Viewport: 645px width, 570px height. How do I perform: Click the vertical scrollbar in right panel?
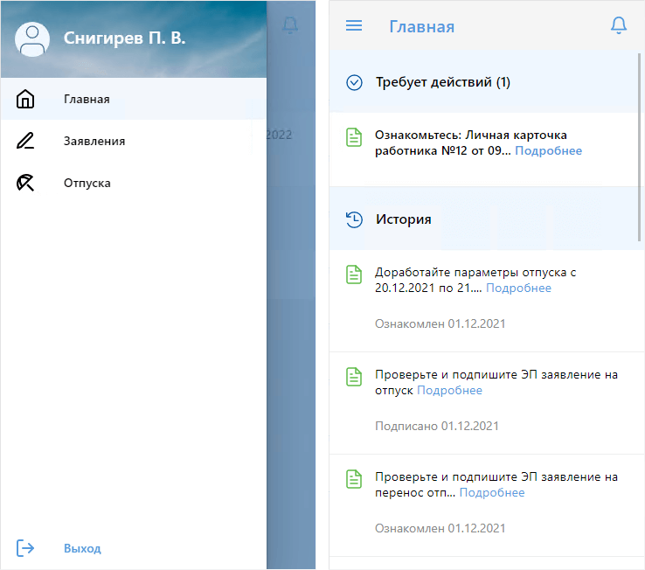639,147
